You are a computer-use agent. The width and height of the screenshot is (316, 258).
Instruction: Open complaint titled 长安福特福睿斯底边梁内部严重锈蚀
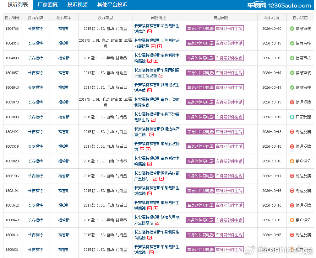(157, 176)
